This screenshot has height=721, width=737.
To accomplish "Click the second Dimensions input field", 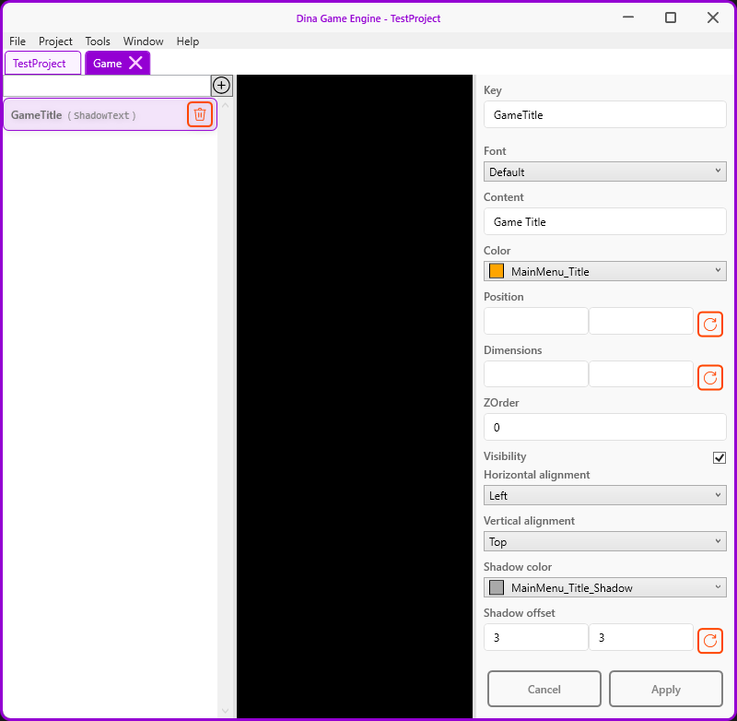I will [641, 374].
